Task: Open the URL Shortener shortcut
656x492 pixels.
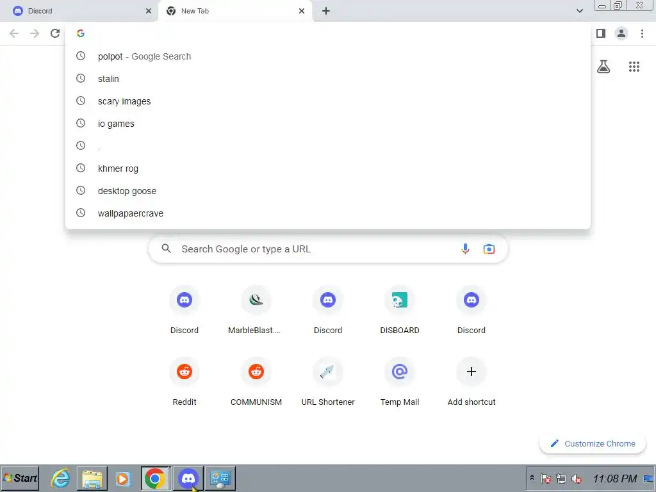Action: pos(328,382)
